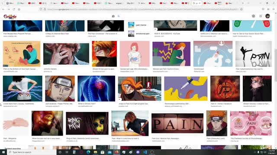Switch to the first browser tab
Screen dimensions: 277x155
[x=10, y=3]
